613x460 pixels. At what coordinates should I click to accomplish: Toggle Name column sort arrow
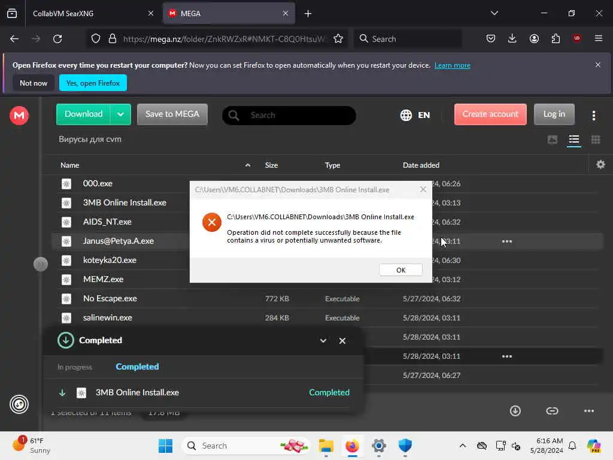(248, 165)
